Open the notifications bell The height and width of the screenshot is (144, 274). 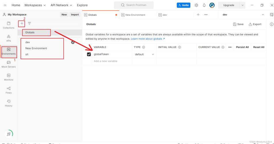coord(204,5)
